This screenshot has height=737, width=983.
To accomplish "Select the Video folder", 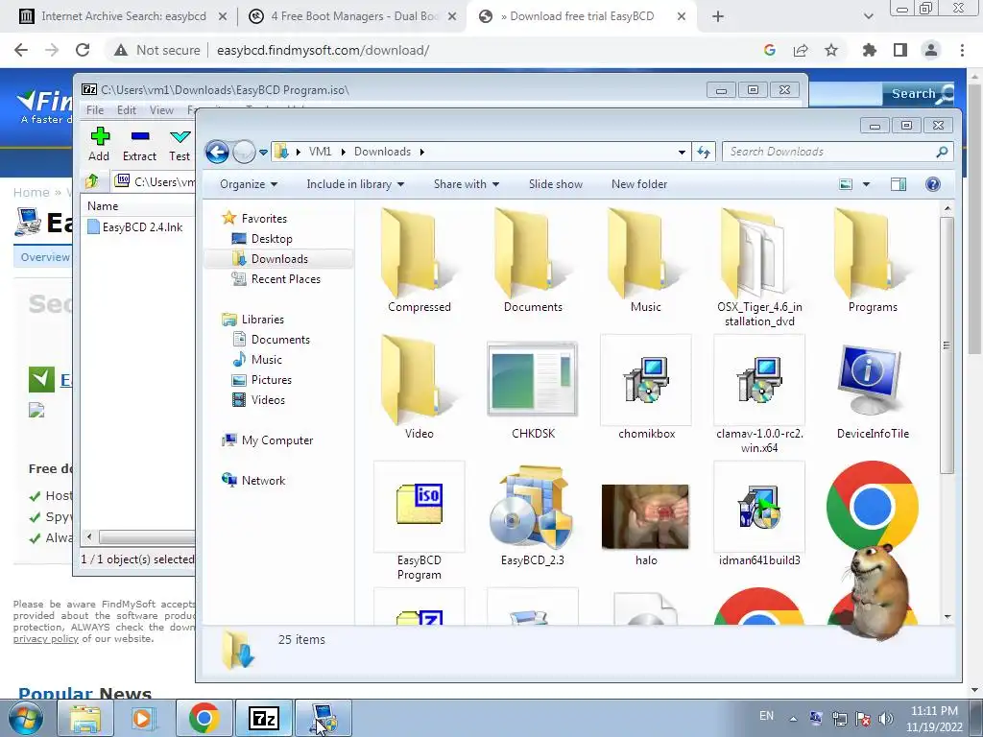I will tap(419, 387).
